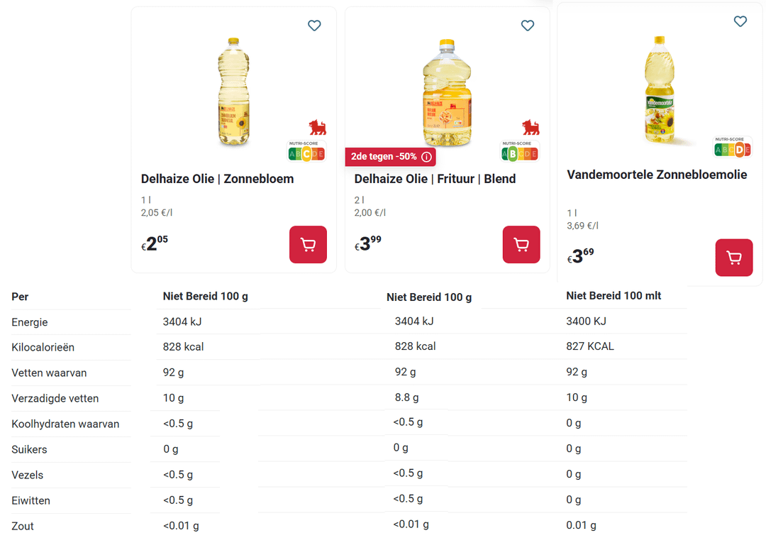
Task: Click Delhaize Frituur Blend bottle image
Action: click(x=447, y=92)
